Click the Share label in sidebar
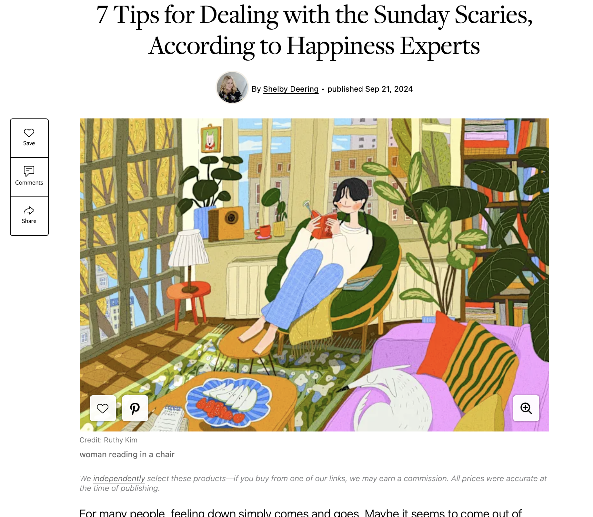This screenshot has width=593, height=517. [x=29, y=221]
